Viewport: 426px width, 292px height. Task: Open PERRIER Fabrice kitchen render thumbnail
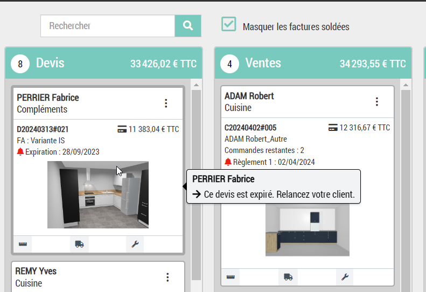tap(97, 194)
